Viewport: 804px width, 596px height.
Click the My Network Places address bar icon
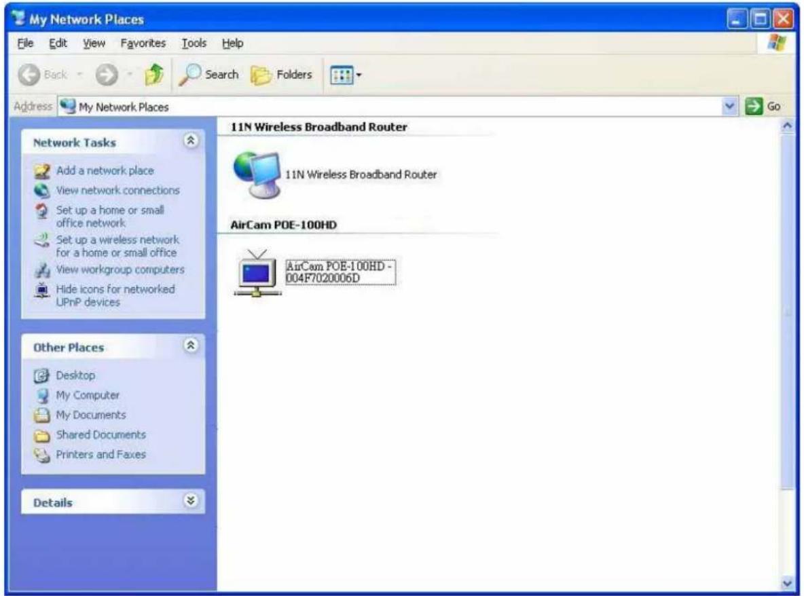coord(68,106)
